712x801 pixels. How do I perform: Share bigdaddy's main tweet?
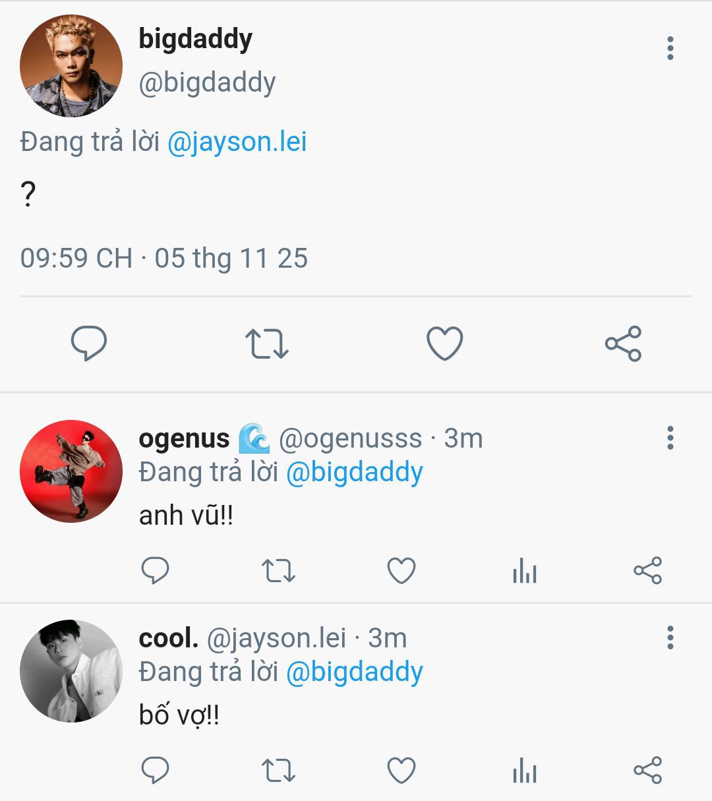[x=623, y=343]
